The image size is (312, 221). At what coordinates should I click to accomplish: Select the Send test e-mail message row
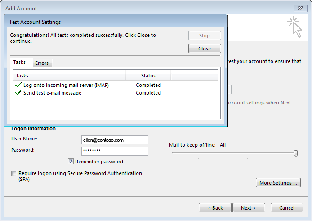coord(116,93)
